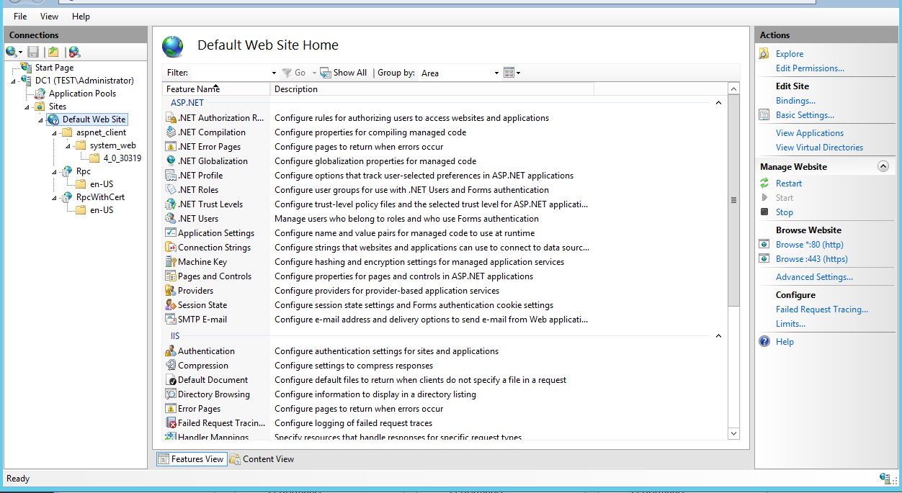This screenshot has height=493, width=902.
Task: Click the Save toolbar icon in Connections
Action: pos(33,52)
